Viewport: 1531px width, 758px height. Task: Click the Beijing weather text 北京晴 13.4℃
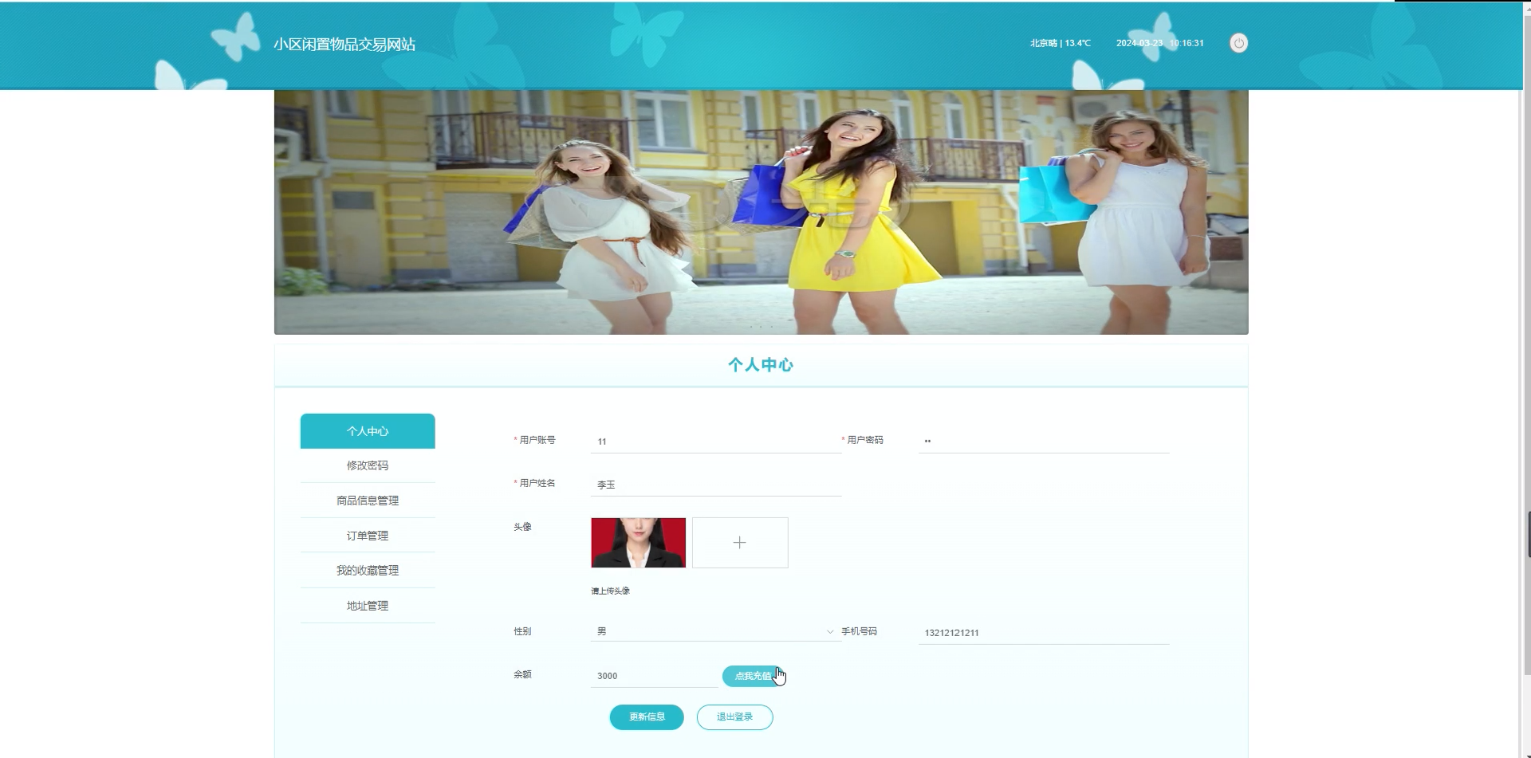point(1060,43)
